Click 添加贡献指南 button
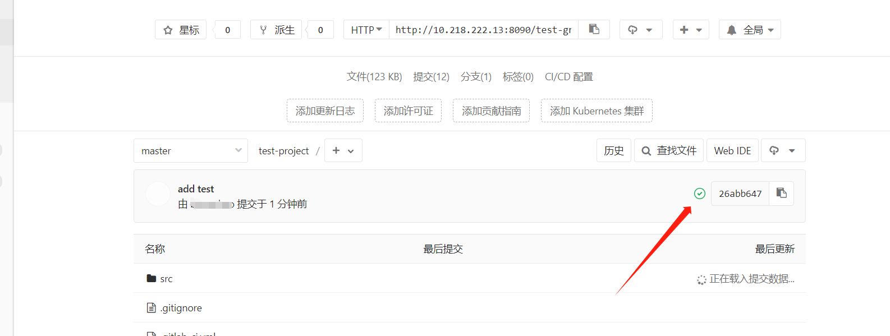The image size is (890, 336). (491, 111)
